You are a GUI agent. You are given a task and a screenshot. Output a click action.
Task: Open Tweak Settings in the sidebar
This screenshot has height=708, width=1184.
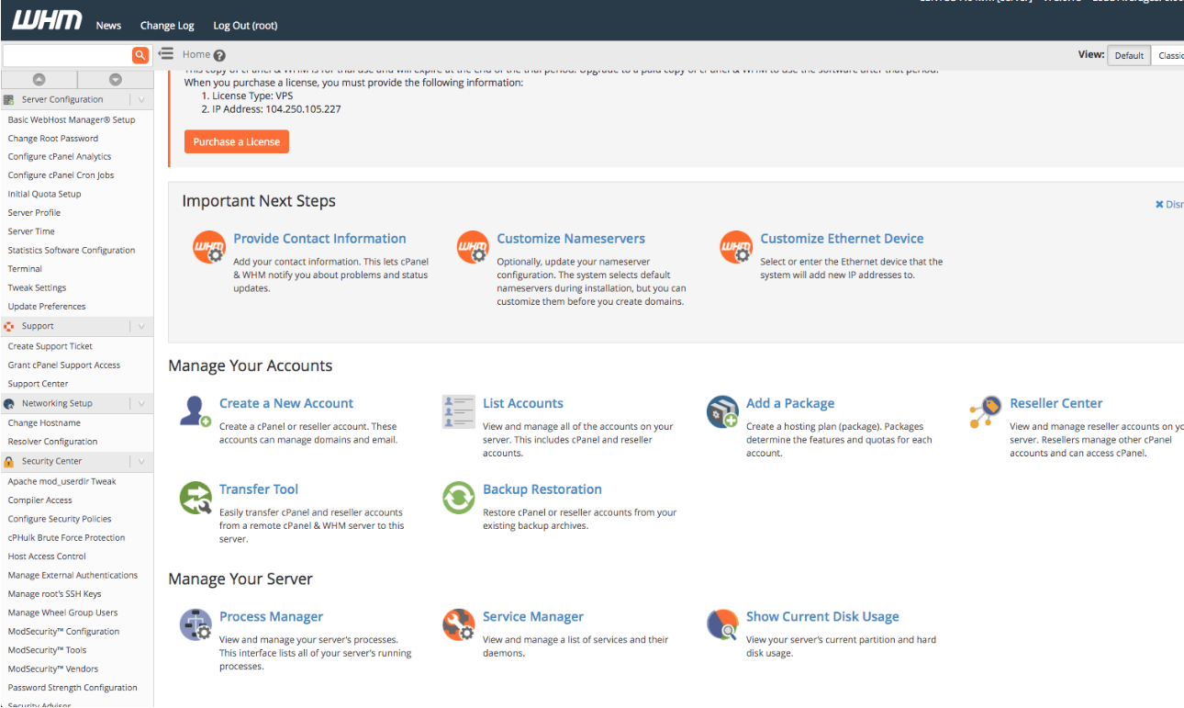point(37,287)
